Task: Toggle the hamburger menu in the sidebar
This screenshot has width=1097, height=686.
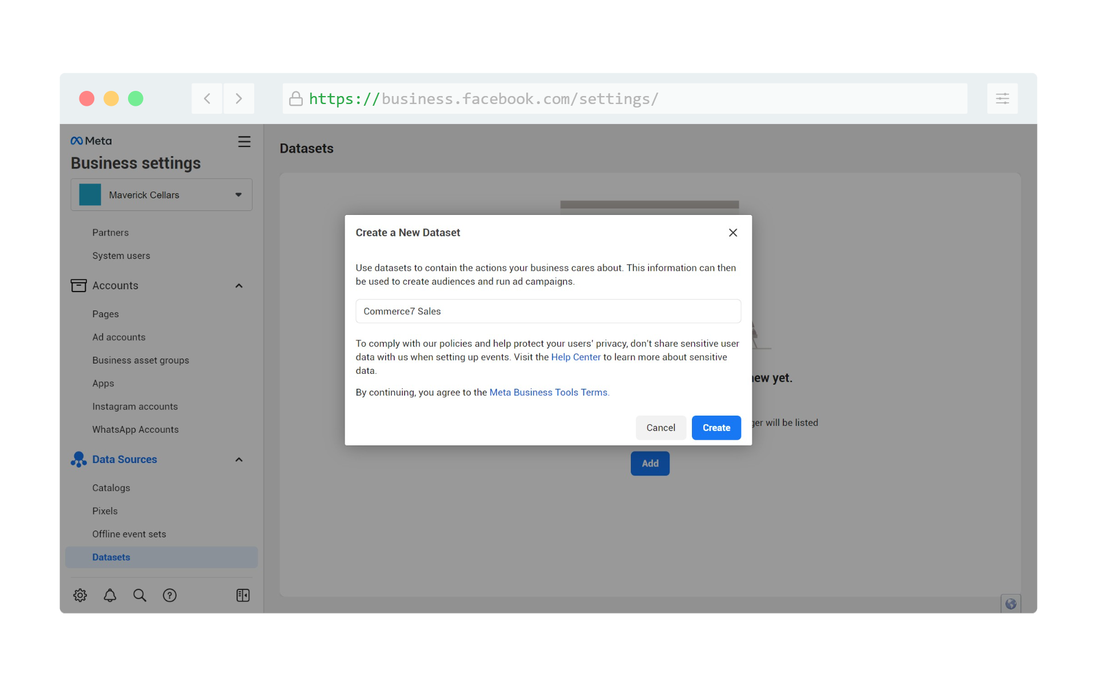Action: pos(244,142)
